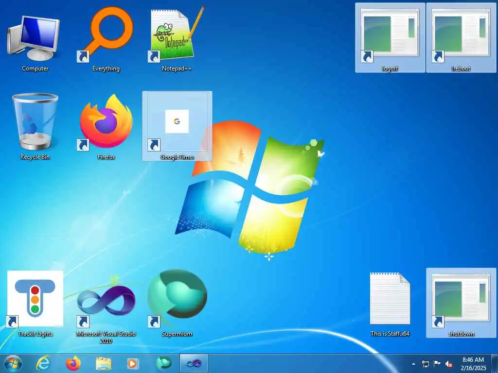The width and height of the screenshot is (498, 373).
Task: Click the "Recycle Bin" label text
Action: tap(35, 157)
